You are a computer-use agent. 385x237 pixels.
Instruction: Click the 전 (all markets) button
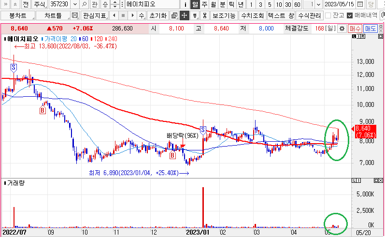tap(26, 4)
